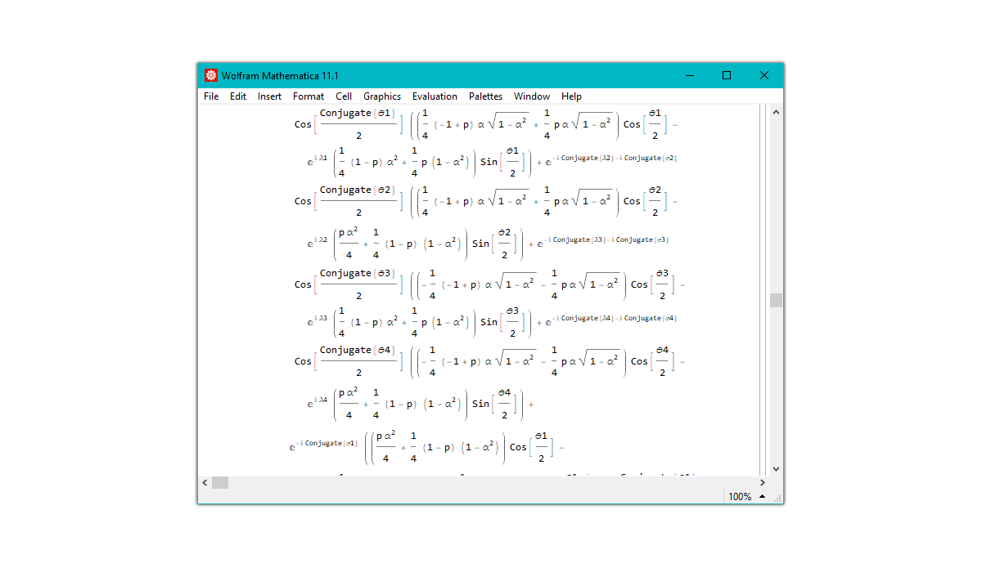Open the Edit menu

238,96
